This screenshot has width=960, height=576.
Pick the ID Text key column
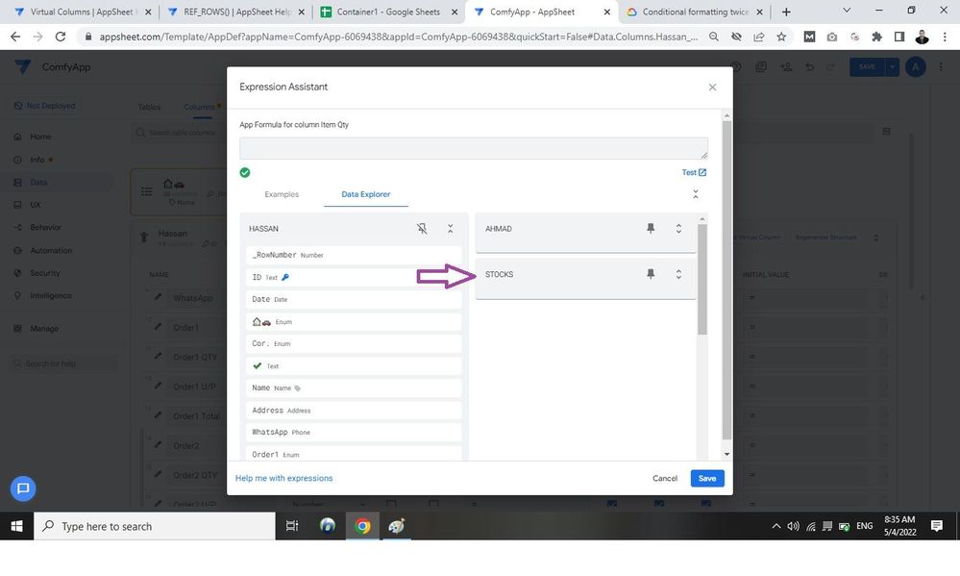(354, 277)
